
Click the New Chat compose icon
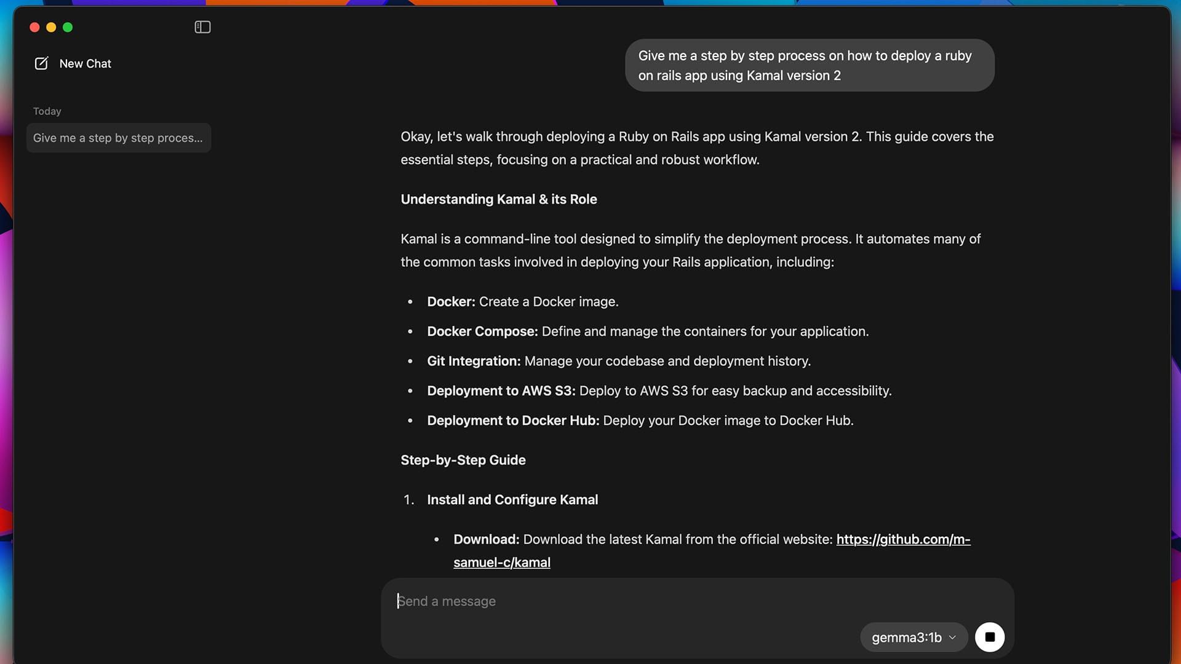[41, 63]
